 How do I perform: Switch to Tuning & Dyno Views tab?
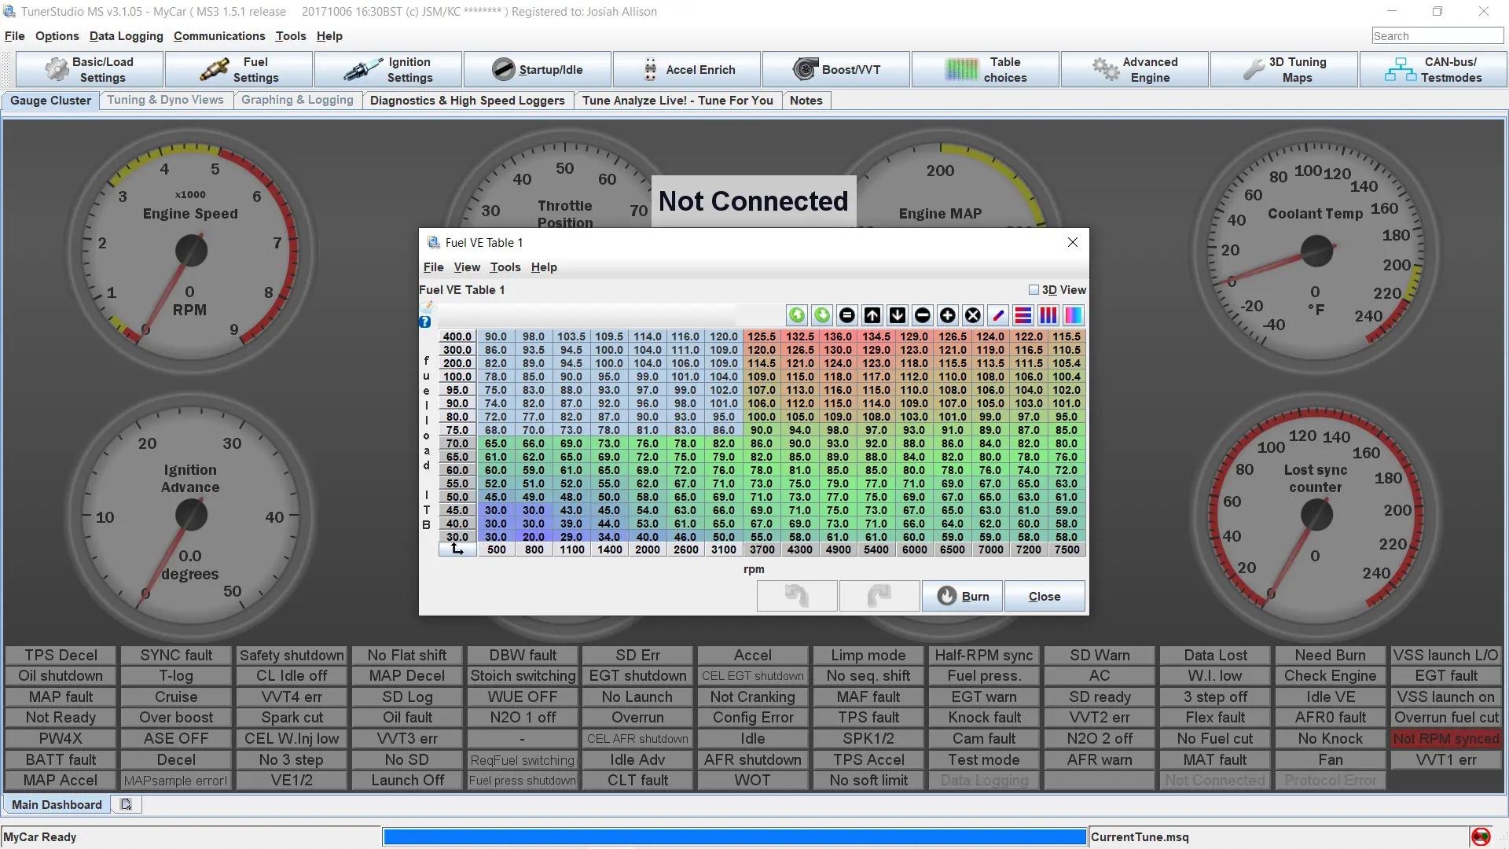pos(165,101)
